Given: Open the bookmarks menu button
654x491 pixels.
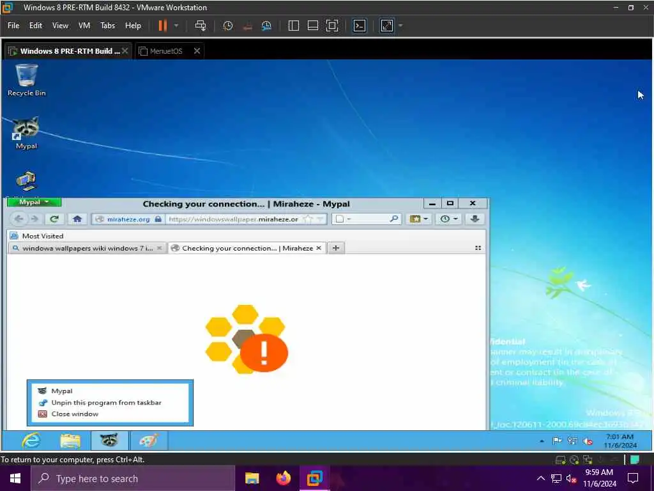Looking at the screenshot, I should point(418,219).
